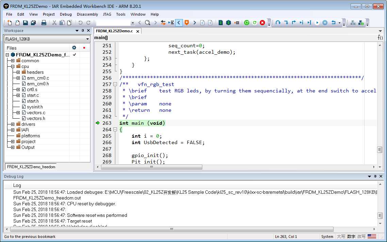Click the Go (run) play icon

pos(317,23)
